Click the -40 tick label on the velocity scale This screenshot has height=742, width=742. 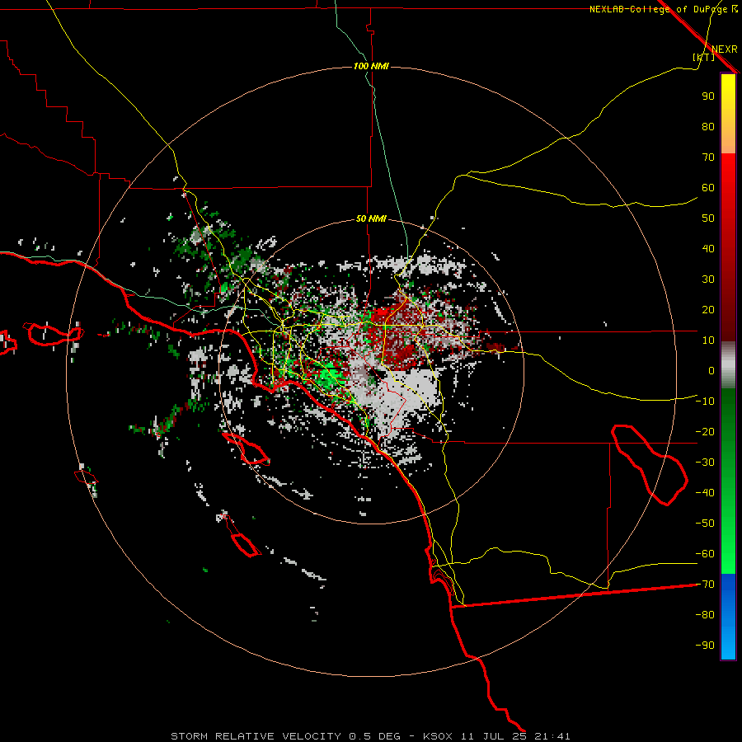pyautogui.click(x=705, y=493)
